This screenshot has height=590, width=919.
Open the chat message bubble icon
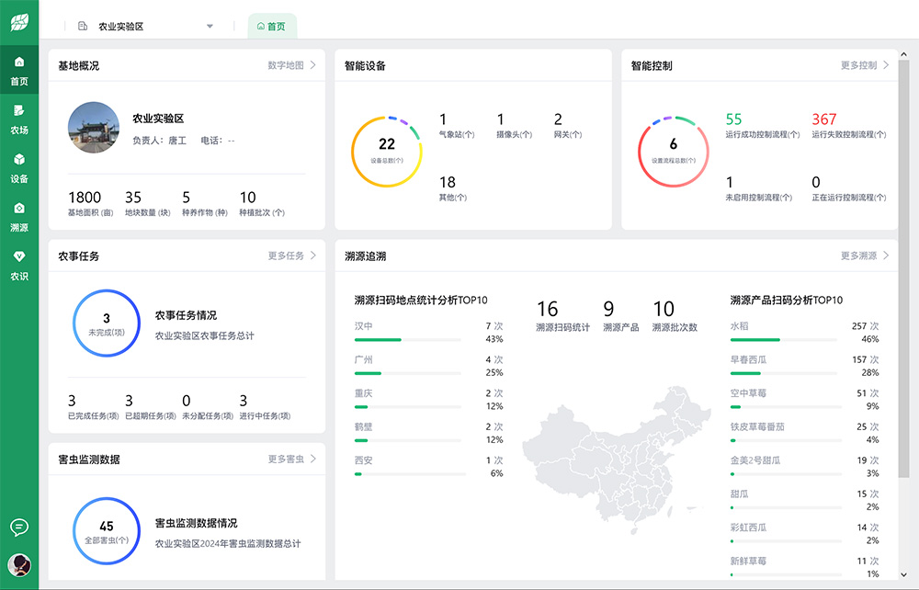coord(19,527)
